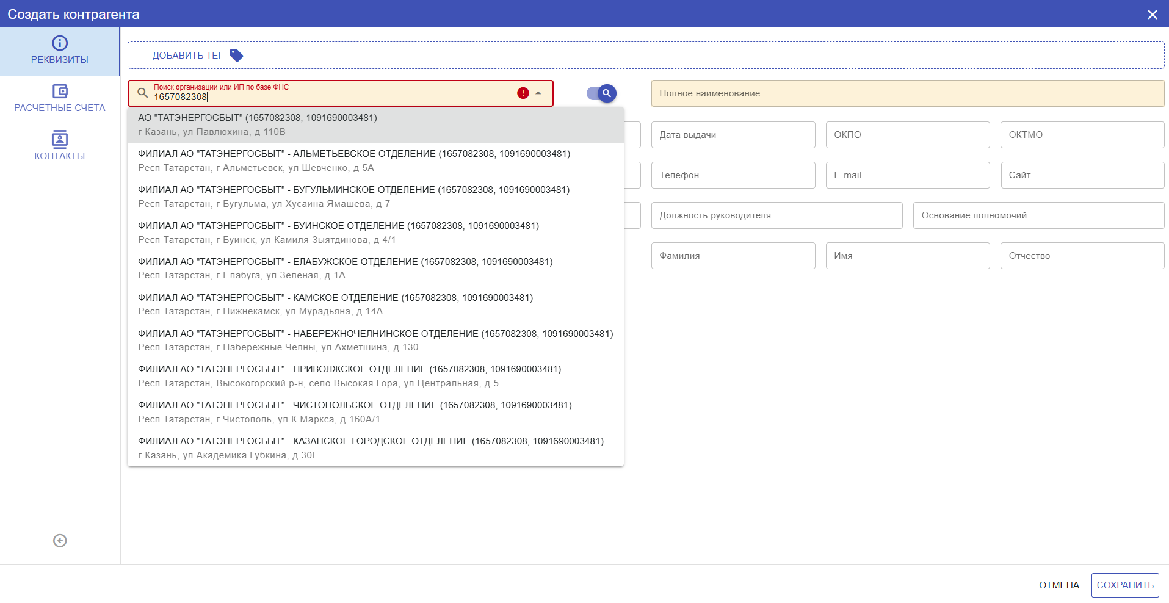This screenshot has width=1169, height=603.
Task: Collapse the organization search dropdown arrow
Action: (538, 93)
